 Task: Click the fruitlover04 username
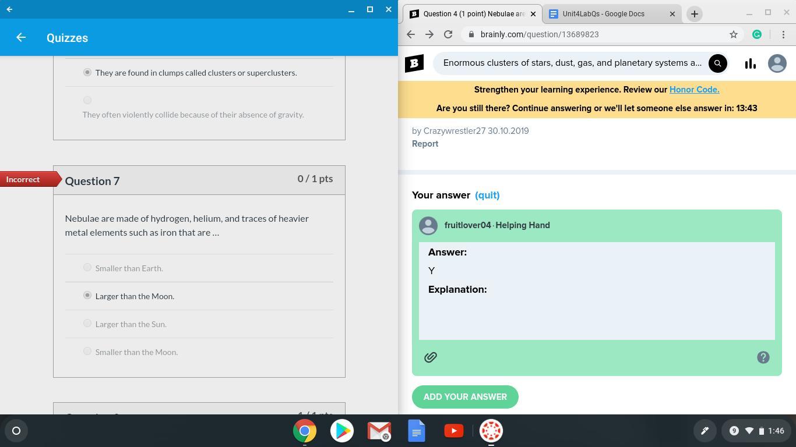point(467,225)
